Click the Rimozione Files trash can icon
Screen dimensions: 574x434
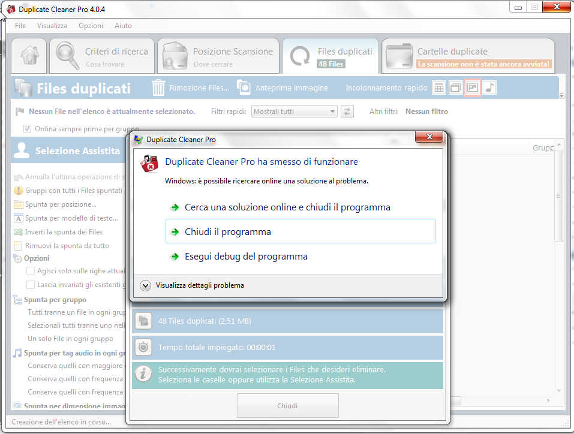158,88
